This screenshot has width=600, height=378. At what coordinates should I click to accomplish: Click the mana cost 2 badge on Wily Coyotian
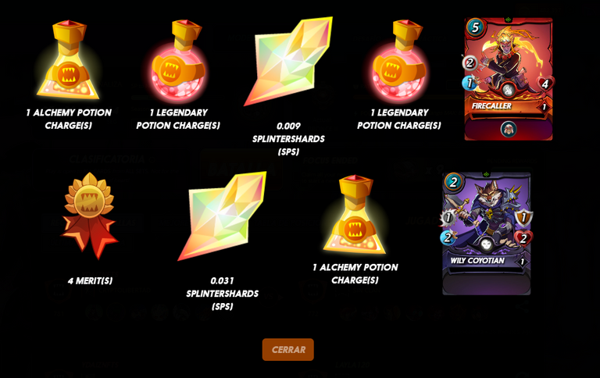[x=453, y=182]
